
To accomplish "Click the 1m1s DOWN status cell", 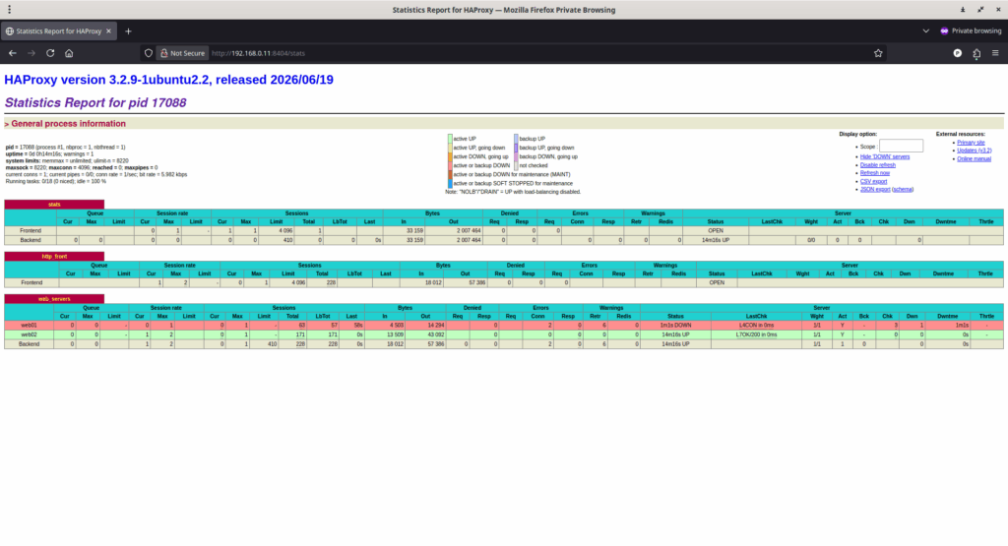I will pyautogui.click(x=675, y=326).
